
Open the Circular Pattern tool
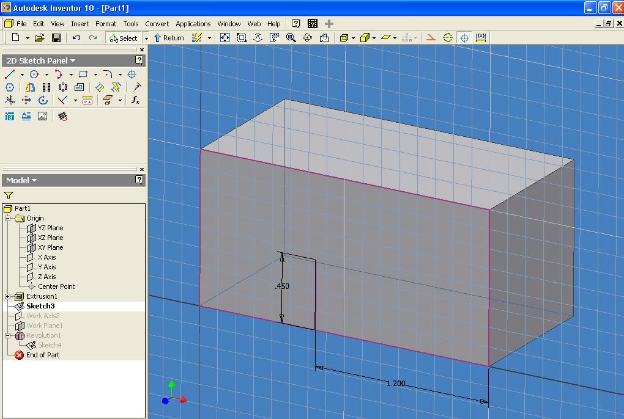pos(63,87)
